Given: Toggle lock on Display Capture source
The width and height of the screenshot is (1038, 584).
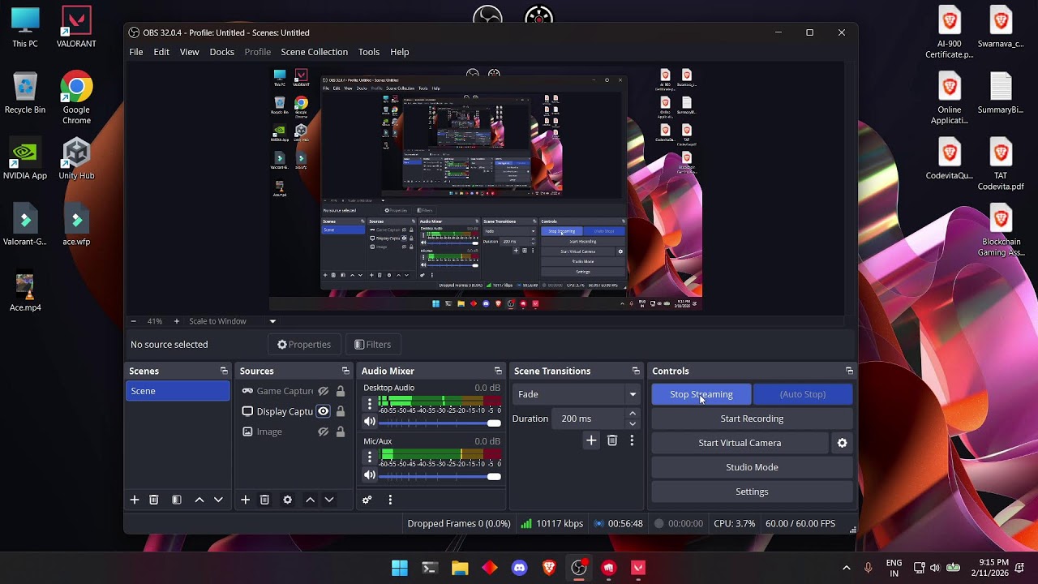Looking at the screenshot, I should coord(341,411).
